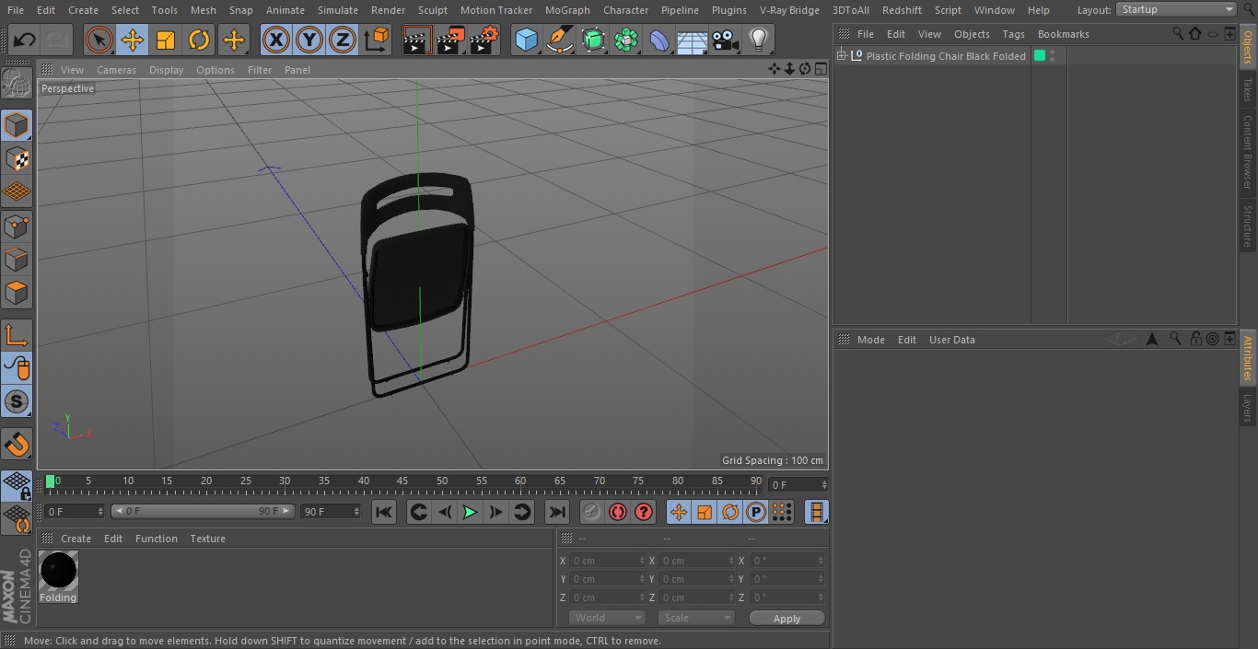The image size is (1258, 649).
Task: Toggle Position keyframe recording
Action: [x=679, y=512]
